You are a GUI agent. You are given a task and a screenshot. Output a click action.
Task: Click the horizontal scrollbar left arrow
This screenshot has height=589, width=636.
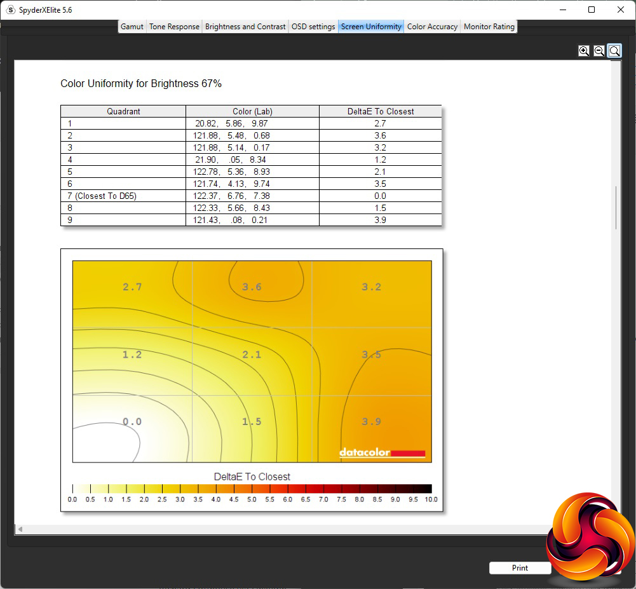coord(20,529)
